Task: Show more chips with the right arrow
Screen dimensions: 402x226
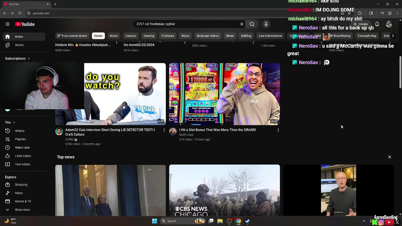Action: (x=393, y=36)
